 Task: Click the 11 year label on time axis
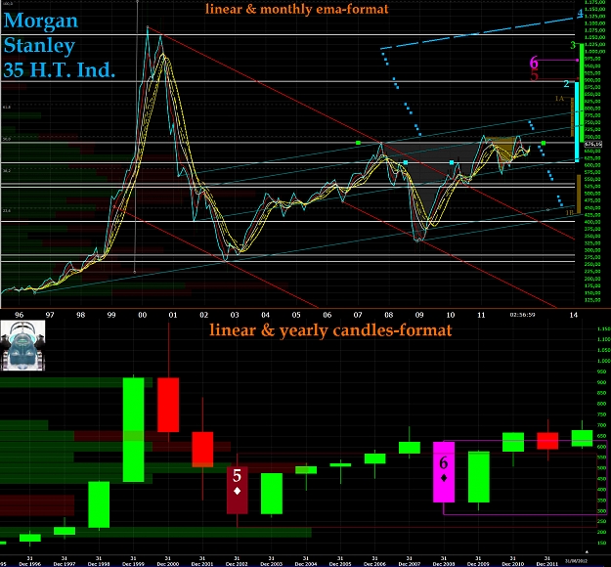coord(481,315)
